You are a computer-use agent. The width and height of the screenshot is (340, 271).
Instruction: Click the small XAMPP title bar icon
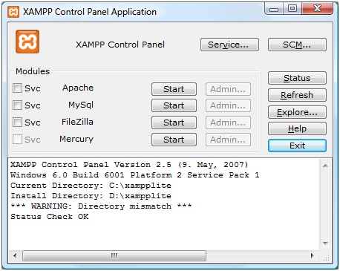13,12
